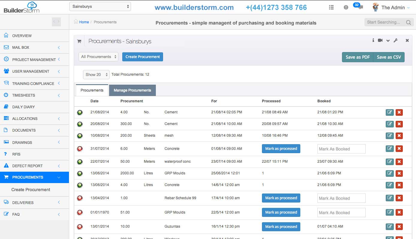Click the home icon in breadcrumb
The height and width of the screenshot is (239, 416).
[x=76, y=22]
